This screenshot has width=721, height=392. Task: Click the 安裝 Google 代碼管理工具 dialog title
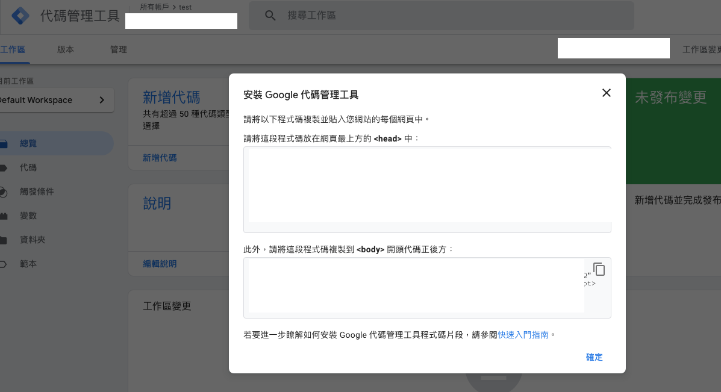pos(301,95)
